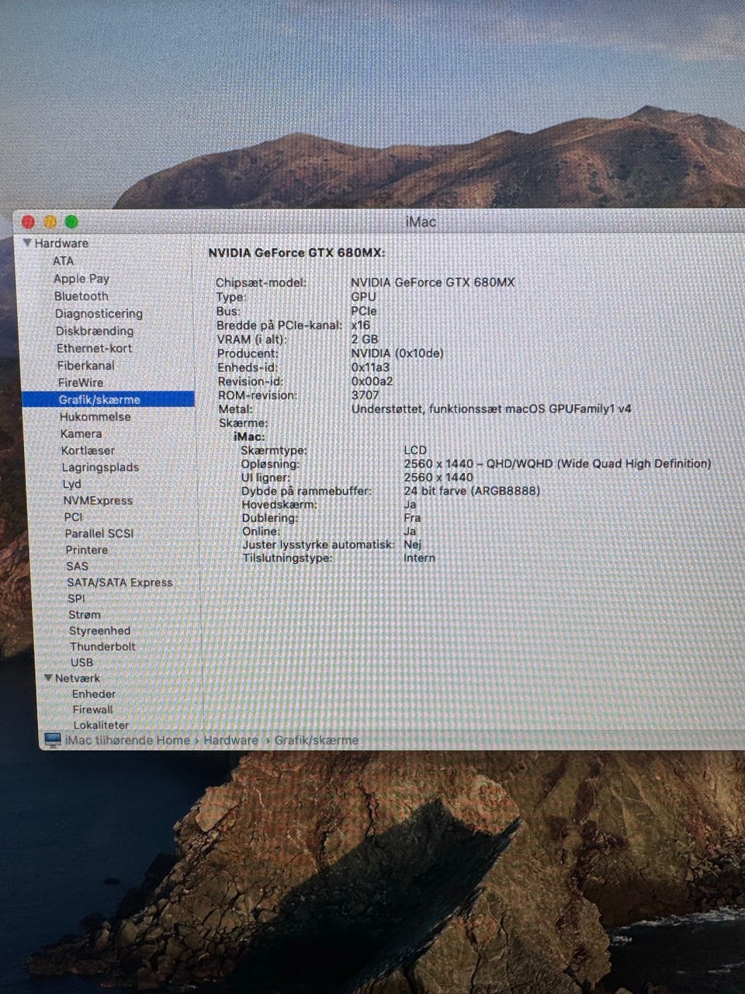Select Enheder under Netværk

(x=94, y=694)
